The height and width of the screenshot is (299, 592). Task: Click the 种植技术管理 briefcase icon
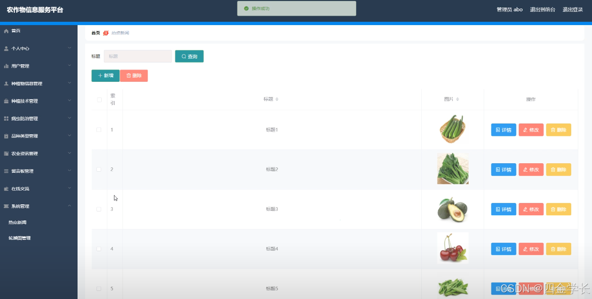click(x=6, y=101)
